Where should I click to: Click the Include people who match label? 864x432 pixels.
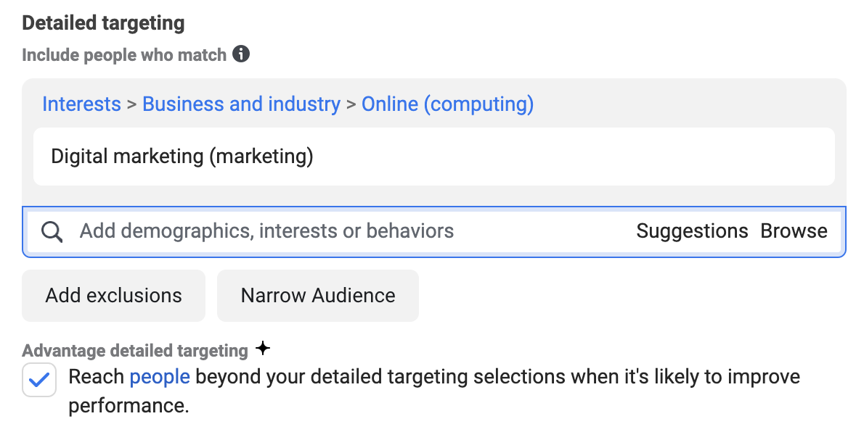124,55
